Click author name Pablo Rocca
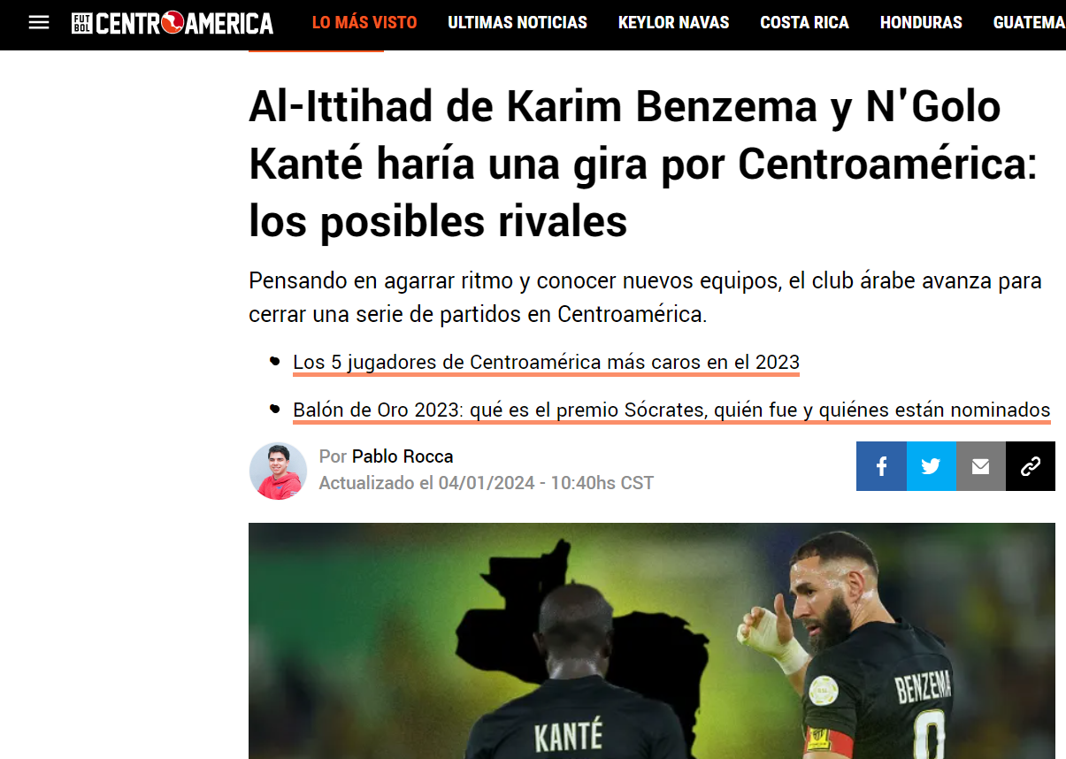This screenshot has height=759, width=1066. click(x=403, y=456)
